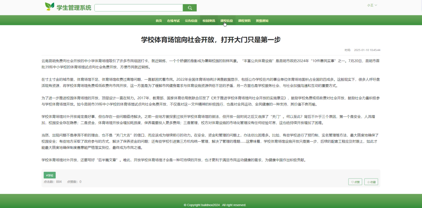This screenshot has width=422, height=208.
Task: Click the paragraph starting 在寸土寸金的城市里
Action: pyautogui.click(x=211, y=82)
